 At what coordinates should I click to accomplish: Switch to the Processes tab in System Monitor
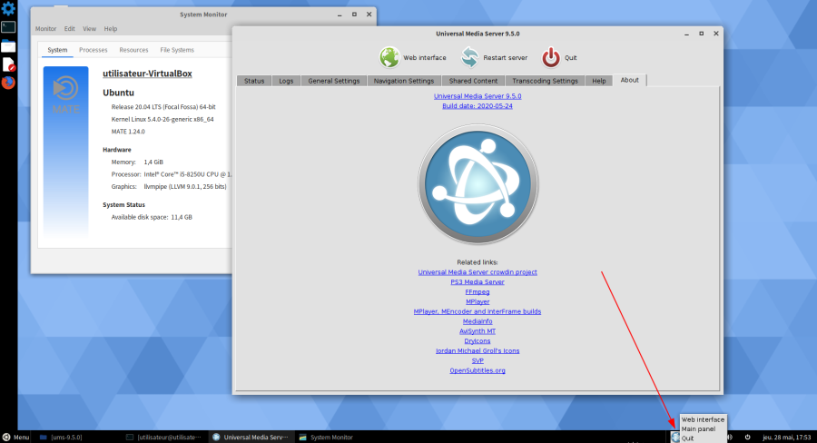coord(93,50)
